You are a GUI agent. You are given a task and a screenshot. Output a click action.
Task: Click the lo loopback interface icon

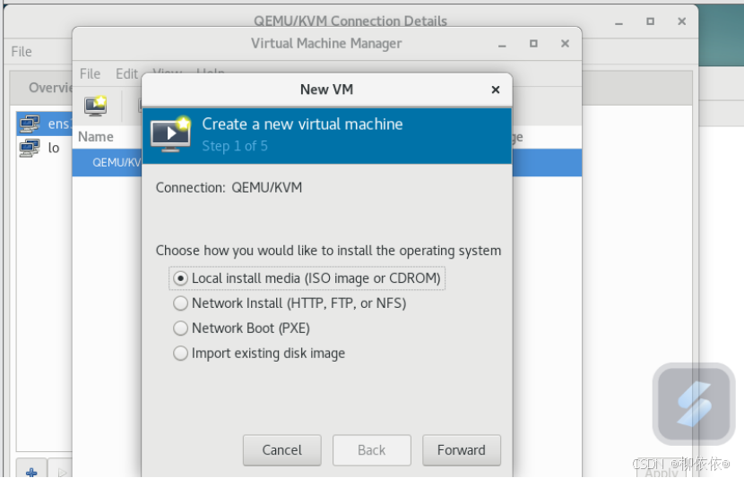(x=30, y=148)
